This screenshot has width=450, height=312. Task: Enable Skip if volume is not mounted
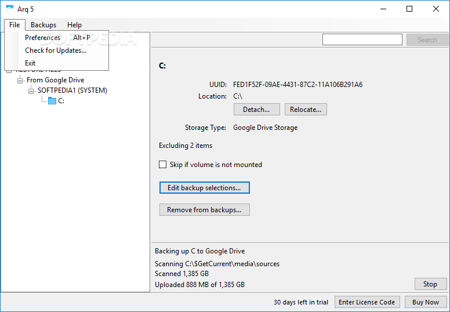click(163, 165)
